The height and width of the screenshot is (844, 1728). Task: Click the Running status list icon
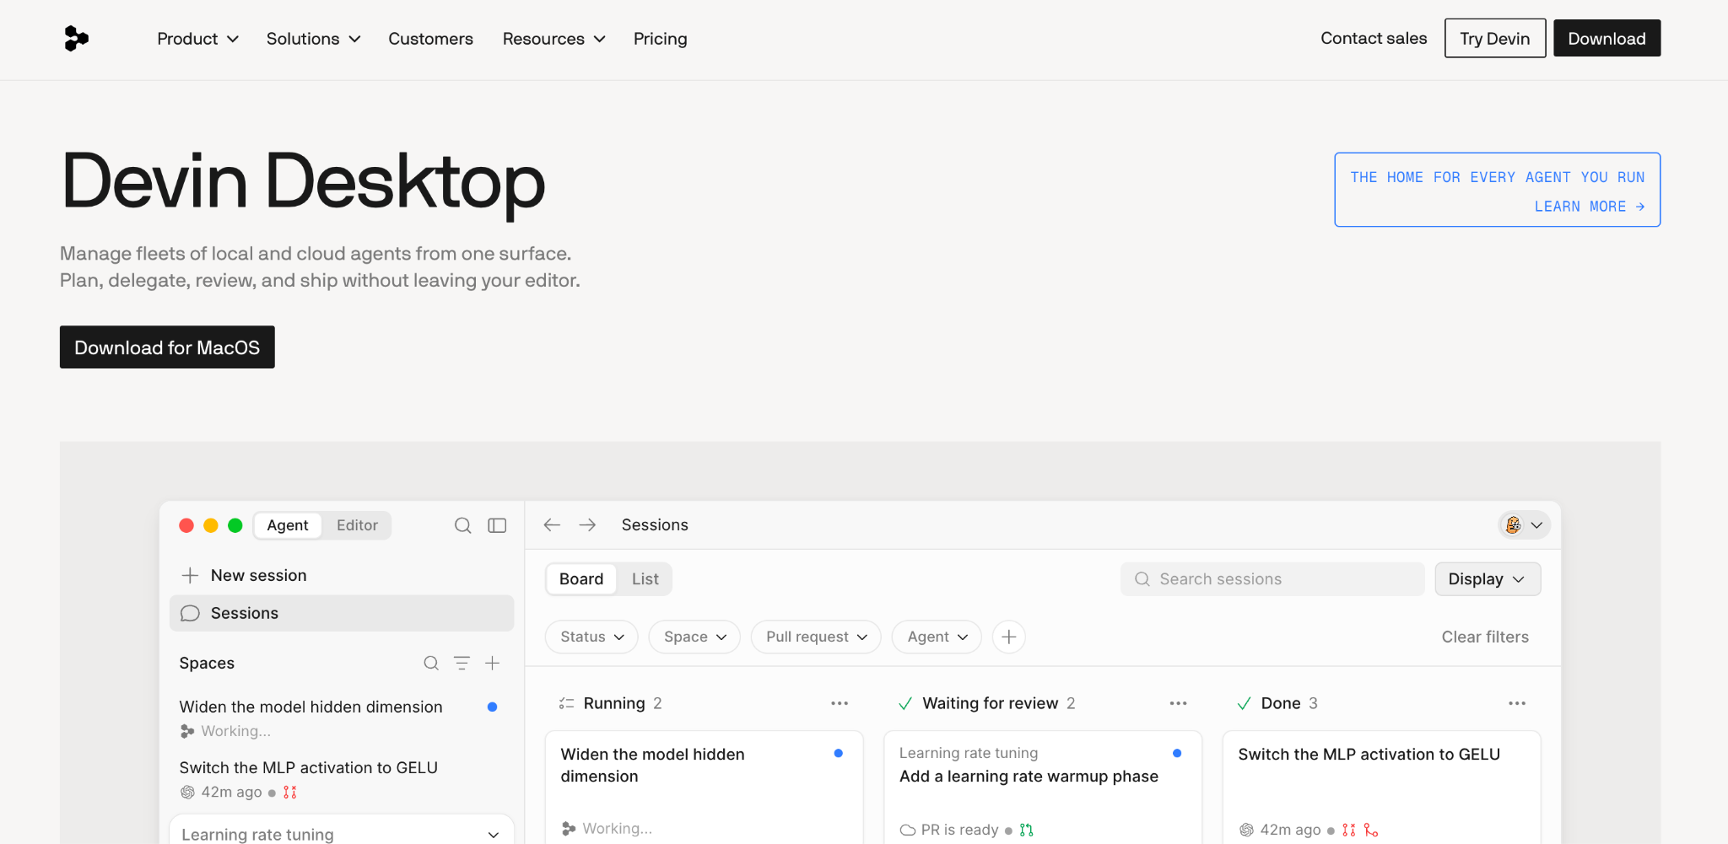point(566,703)
